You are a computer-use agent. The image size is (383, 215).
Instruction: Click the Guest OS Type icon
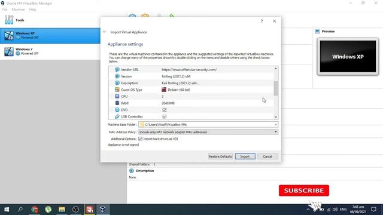pyautogui.click(x=117, y=90)
